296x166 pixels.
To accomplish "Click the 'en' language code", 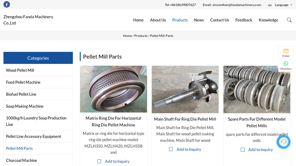I will coord(270,5).
